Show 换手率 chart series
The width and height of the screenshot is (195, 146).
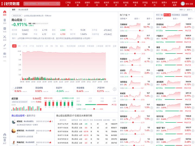point(108,46)
